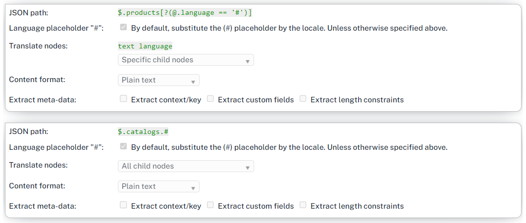Click 'Language placeholder' label in products rule
526x223 pixels.
(x=56, y=28)
